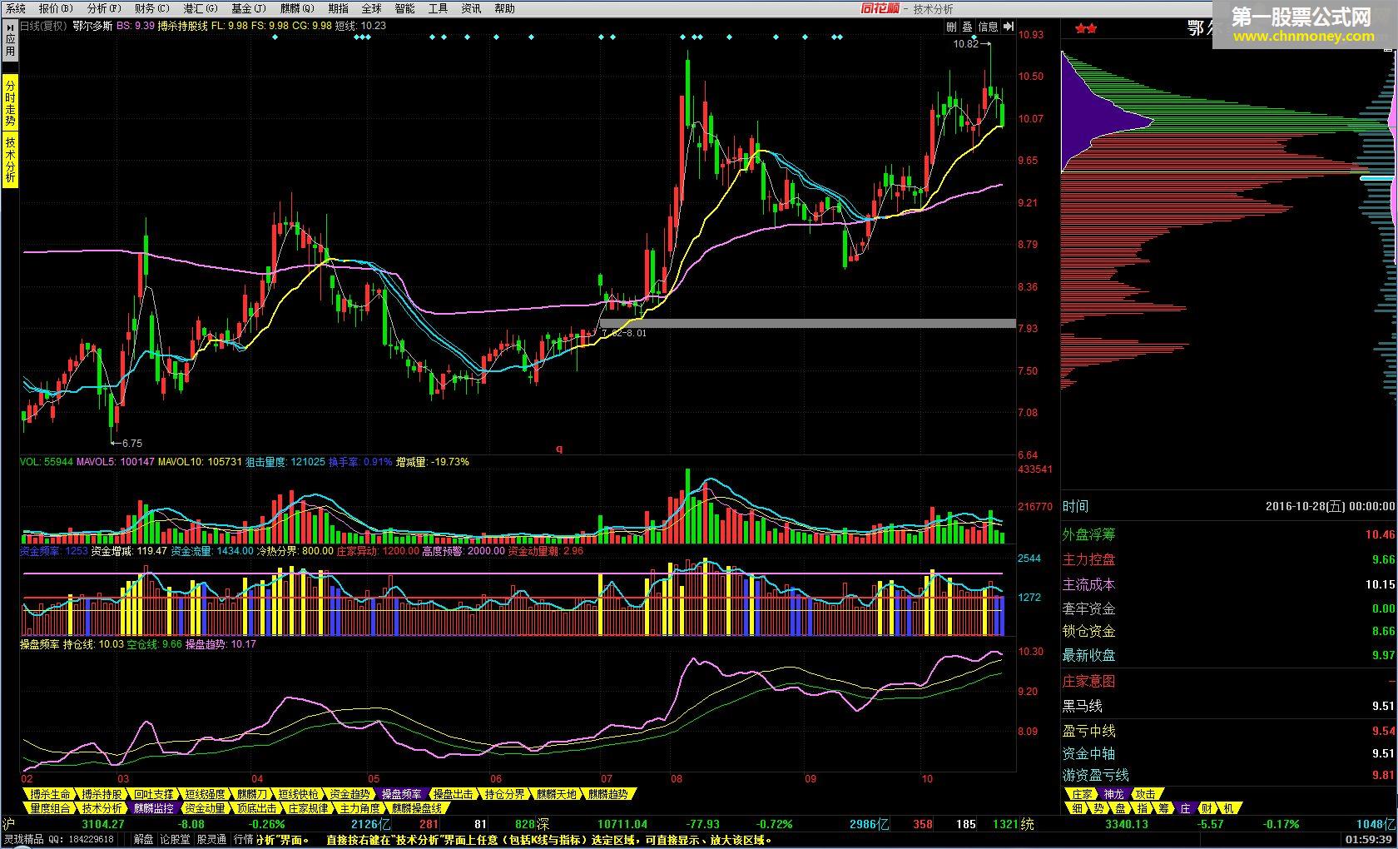This screenshot has height=849, width=1398.
Task: Click the 行情 status bar button
Action: (x=243, y=839)
